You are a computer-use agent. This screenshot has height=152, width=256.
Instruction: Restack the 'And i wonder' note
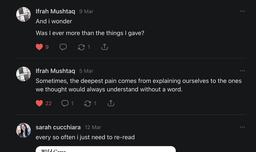click(81, 47)
